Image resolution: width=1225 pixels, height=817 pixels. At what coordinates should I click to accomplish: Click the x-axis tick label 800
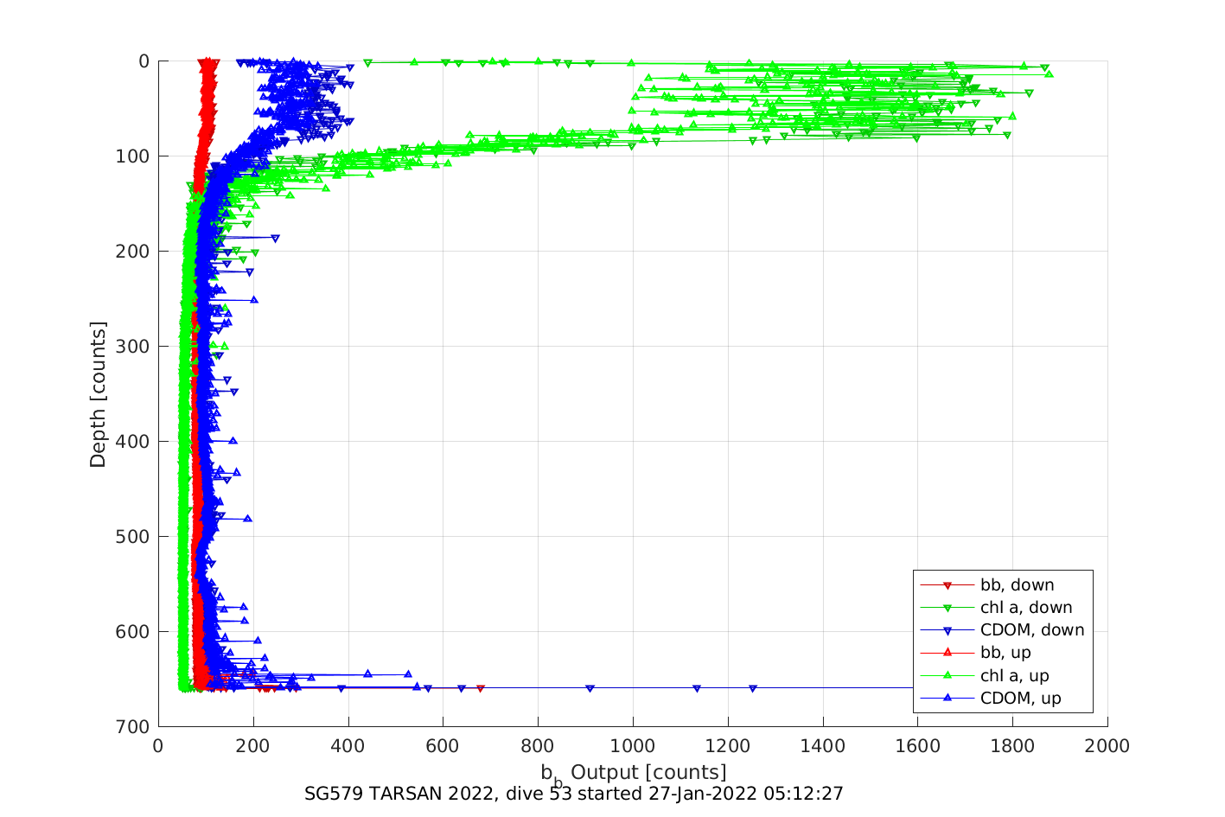(x=538, y=746)
